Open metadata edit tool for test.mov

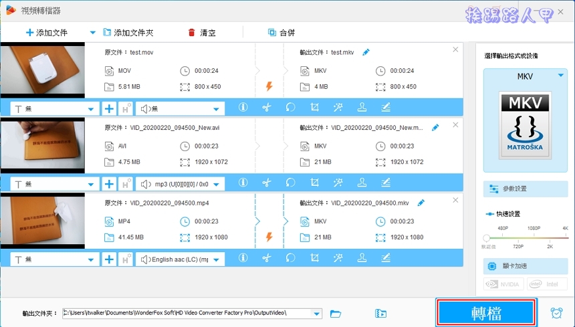coord(386,108)
